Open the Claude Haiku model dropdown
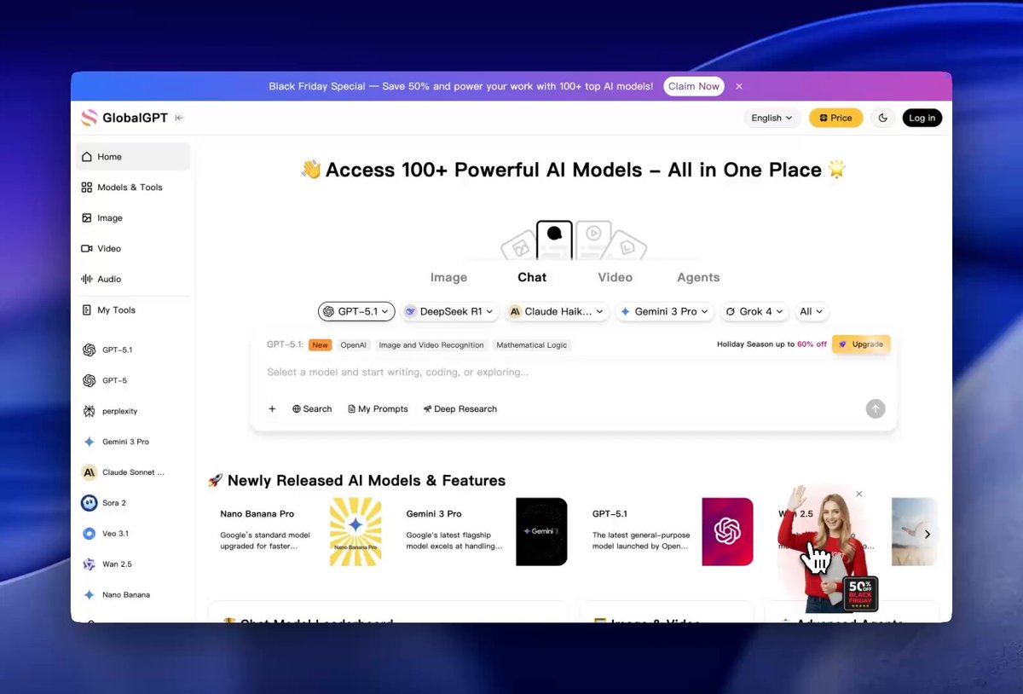 click(x=557, y=312)
